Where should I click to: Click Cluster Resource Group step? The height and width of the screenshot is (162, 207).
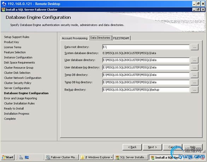[19, 68]
